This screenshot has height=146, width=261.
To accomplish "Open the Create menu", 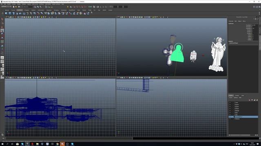I will tap(13, 4).
